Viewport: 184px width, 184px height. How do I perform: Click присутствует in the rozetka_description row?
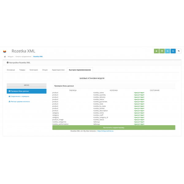(139, 111)
